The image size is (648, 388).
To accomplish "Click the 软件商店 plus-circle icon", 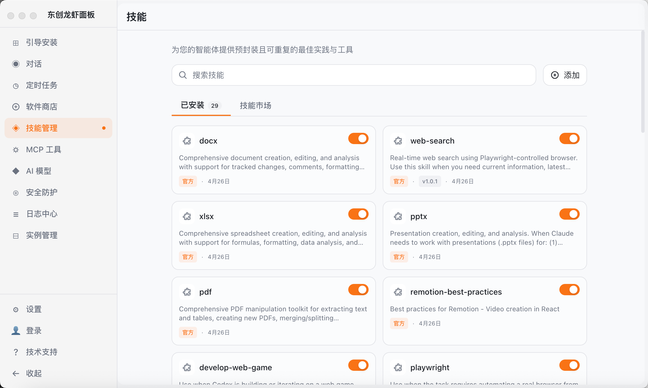I will click(16, 107).
